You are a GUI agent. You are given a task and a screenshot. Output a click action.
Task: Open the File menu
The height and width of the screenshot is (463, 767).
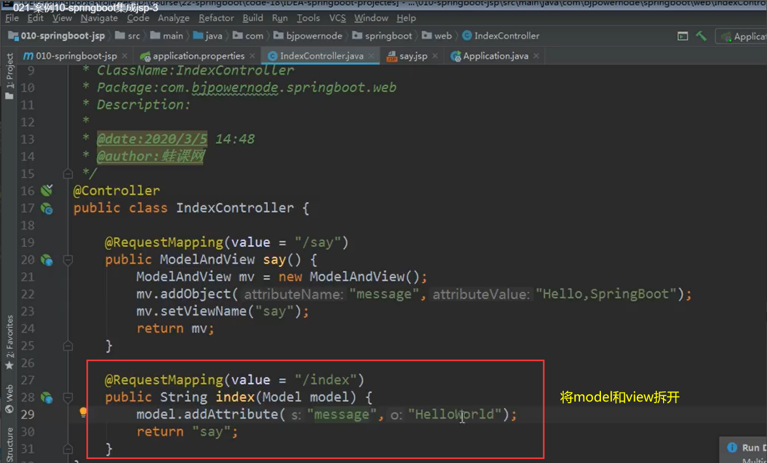point(12,18)
